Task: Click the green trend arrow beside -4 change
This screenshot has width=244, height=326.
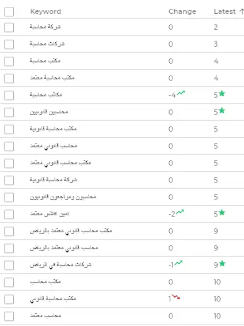Action: click(x=180, y=93)
